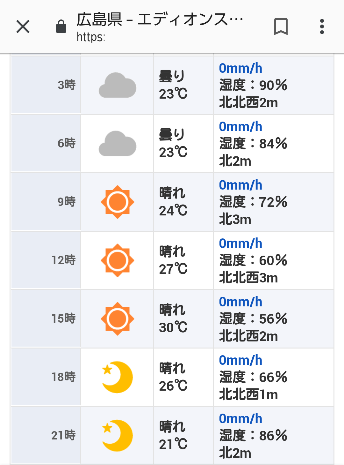
Task: Select the 9時 time cell
Action: point(46,202)
